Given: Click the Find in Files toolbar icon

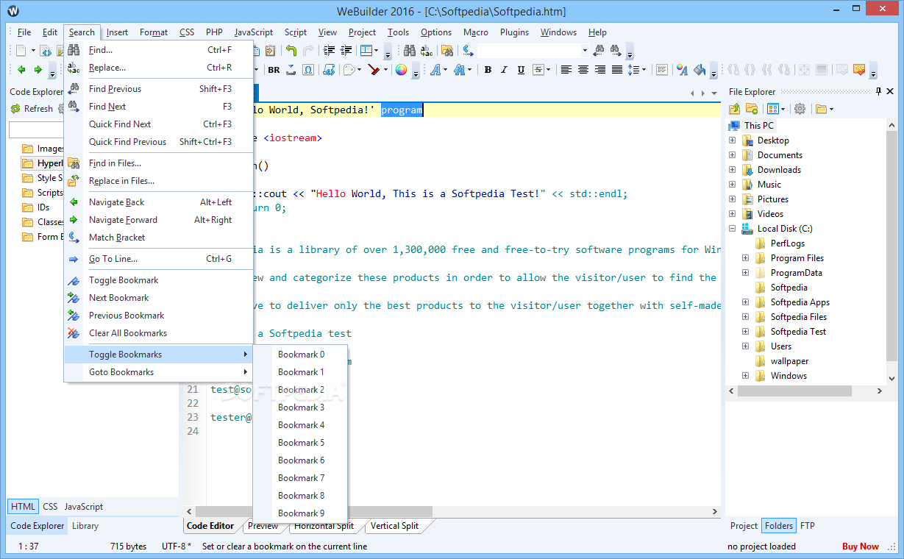Looking at the screenshot, I should [447, 51].
